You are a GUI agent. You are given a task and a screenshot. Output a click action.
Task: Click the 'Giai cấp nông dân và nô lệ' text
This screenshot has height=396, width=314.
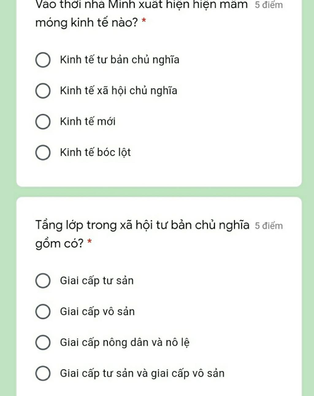coord(125,343)
